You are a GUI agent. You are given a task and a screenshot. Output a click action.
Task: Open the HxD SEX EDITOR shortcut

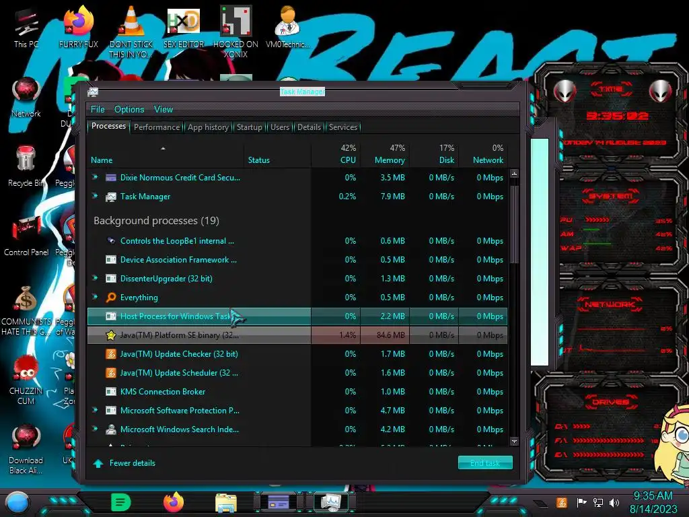pyautogui.click(x=184, y=27)
